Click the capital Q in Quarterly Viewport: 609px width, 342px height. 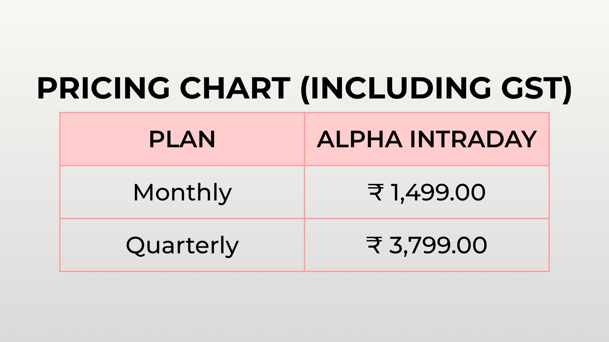pyautogui.click(x=135, y=245)
